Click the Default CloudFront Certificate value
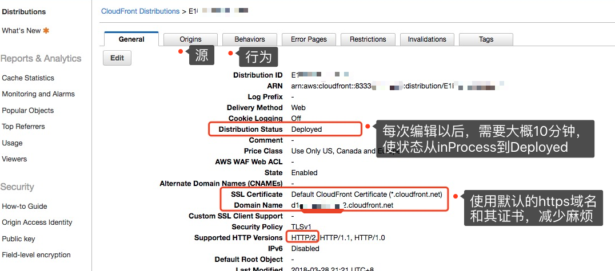The width and height of the screenshot is (615, 271). 367,194
